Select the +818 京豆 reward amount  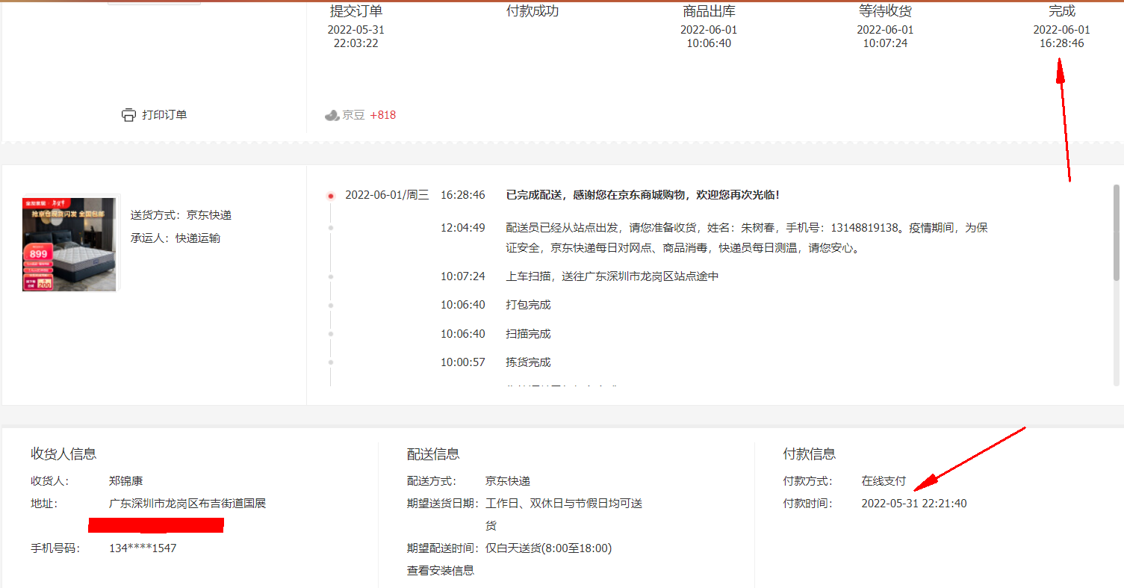coord(382,115)
